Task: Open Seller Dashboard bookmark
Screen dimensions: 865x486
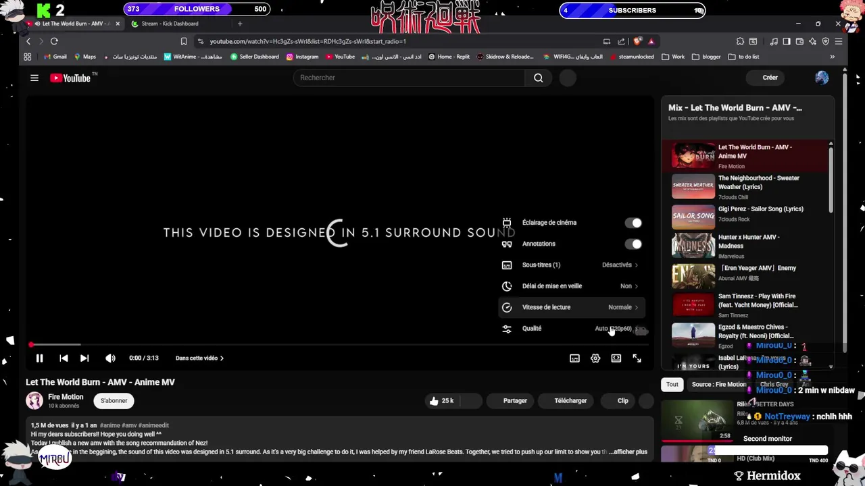Action: 254,57
